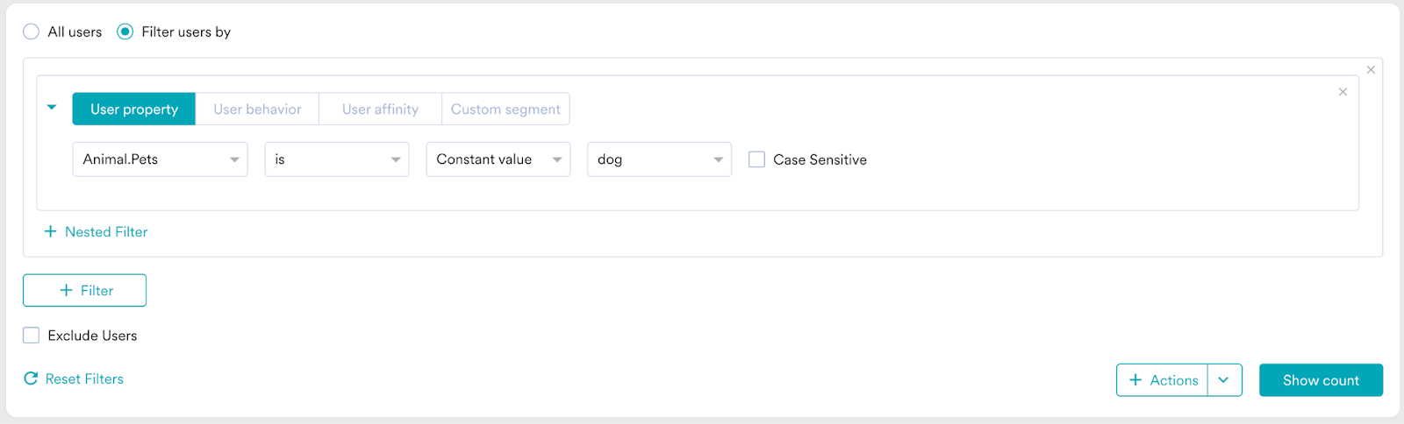1404x424 pixels.
Task: Select the Custom segment tab
Action: tap(505, 110)
